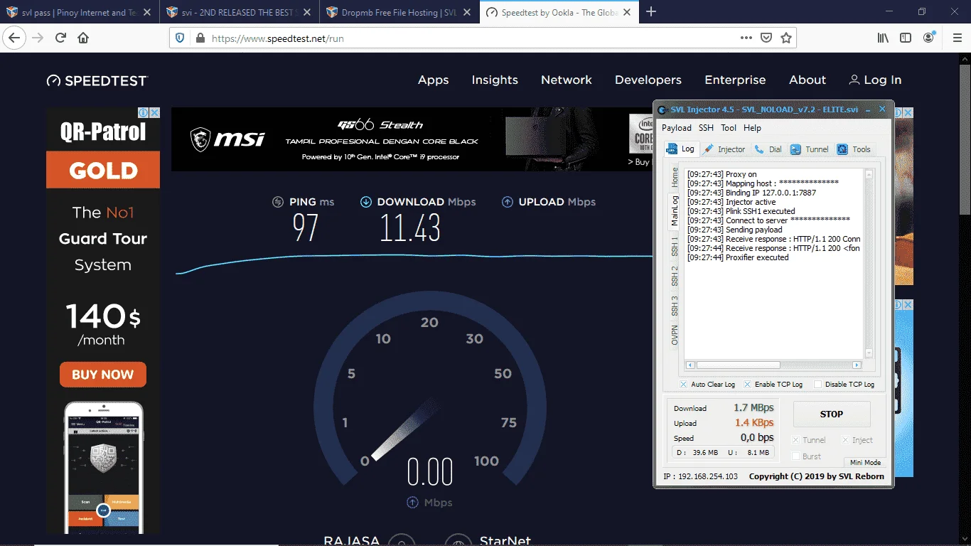This screenshot has width=971, height=546.
Task: Toggle Enable TCP Log checkbox
Action: [x=747, y=385]
